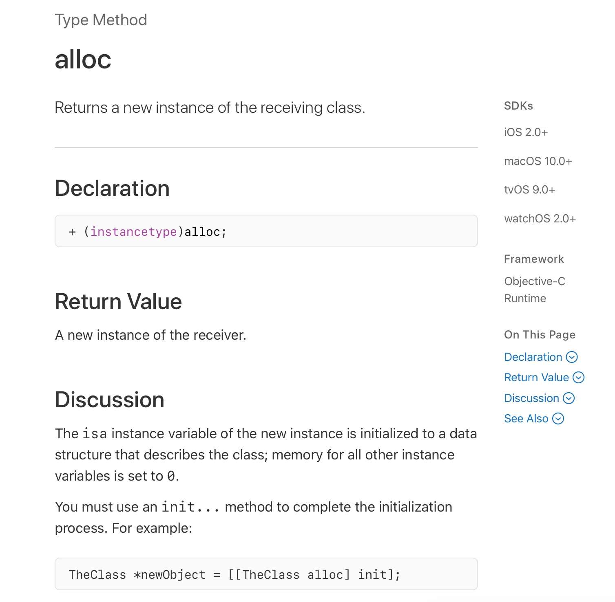The image size is (615, 602).
Task: Open the instancetype link in the declaration code
Action: pyautogui.click(x=134, y=231)
